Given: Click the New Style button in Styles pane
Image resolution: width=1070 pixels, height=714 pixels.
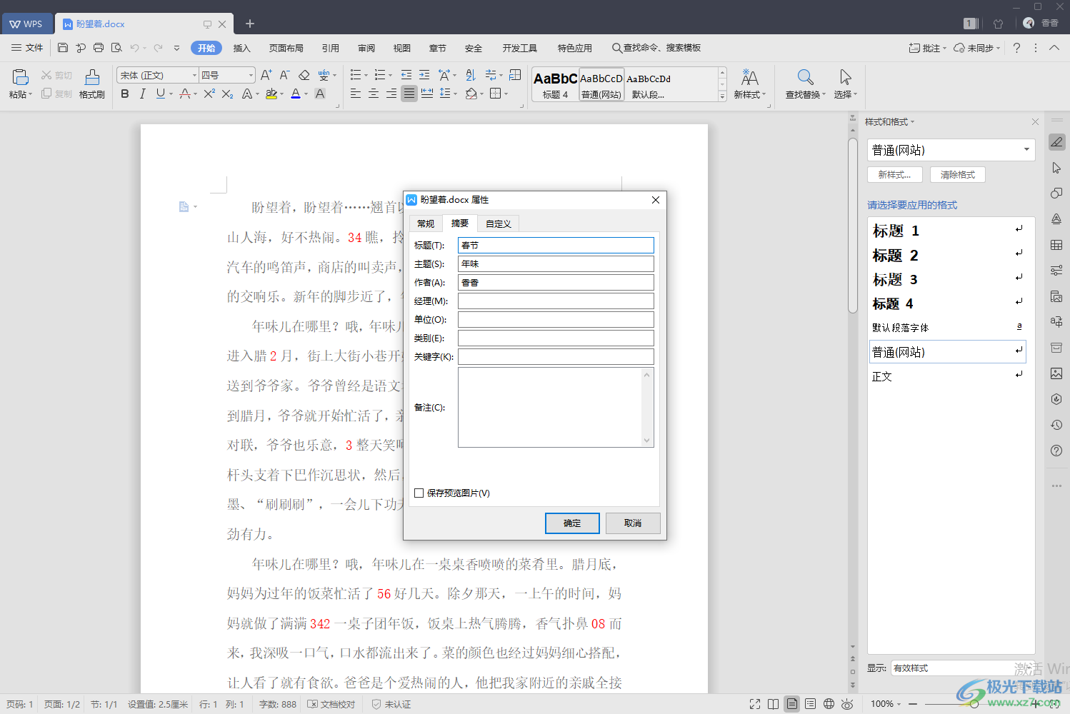Looking at the screenshot, I should click(x=895, y=174).
